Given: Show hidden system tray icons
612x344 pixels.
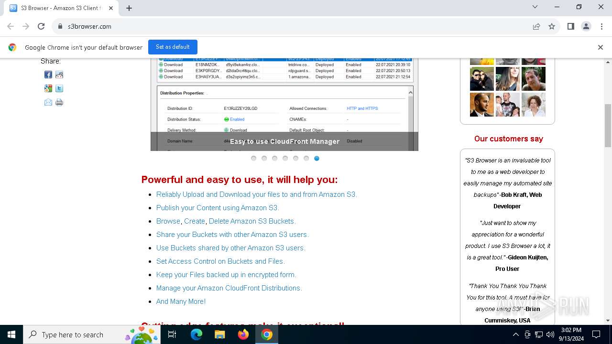Looking at the screenshot, I should 515,334.
